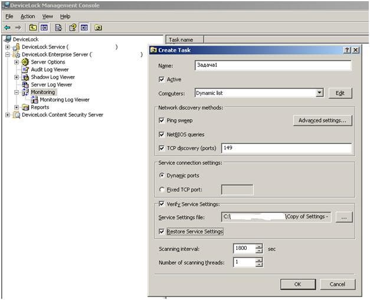
Task: Click the Up one level folder icon
Action: tap(33, 28)
